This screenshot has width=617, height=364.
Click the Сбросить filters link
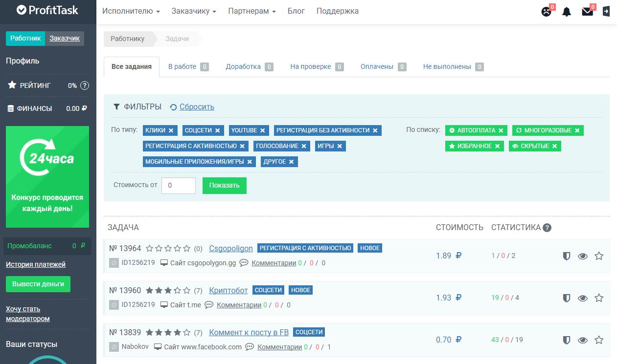pyautogui.click(x=197, y=107)
